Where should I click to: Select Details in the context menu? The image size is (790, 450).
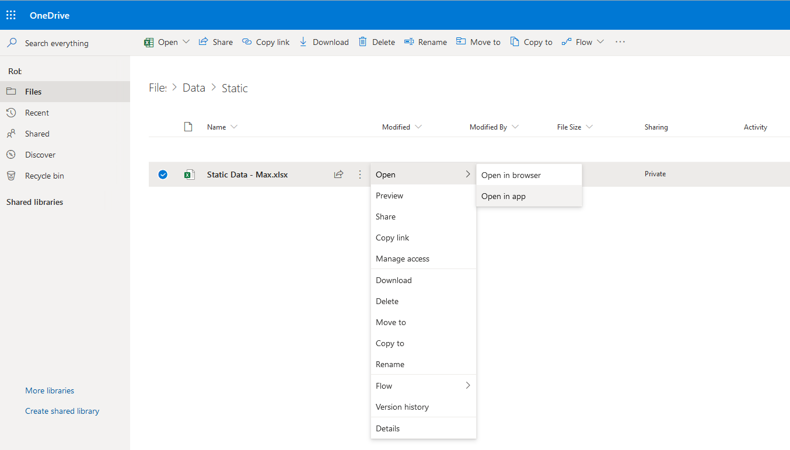point(424,428)
